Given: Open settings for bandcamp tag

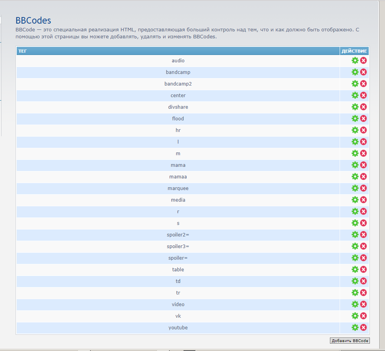Looking at the screenshot, I should click(355, 72).
